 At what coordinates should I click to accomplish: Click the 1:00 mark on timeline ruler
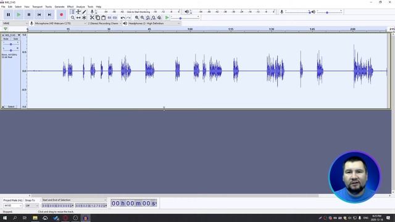[x=190, y=29]
